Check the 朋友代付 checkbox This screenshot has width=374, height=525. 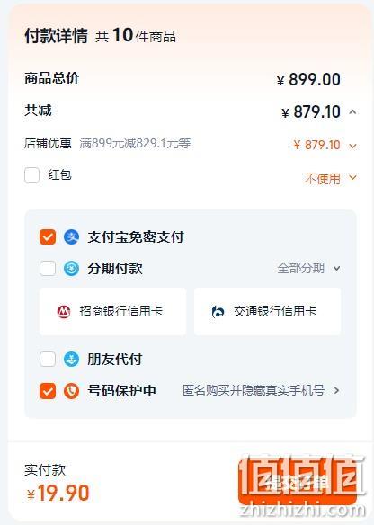[48, 360]
